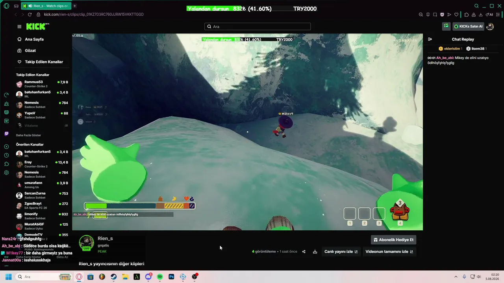The height and width of the screenshot is (283, 504).
Task: Open umurafann channel in recommended list
Action: 42,185
